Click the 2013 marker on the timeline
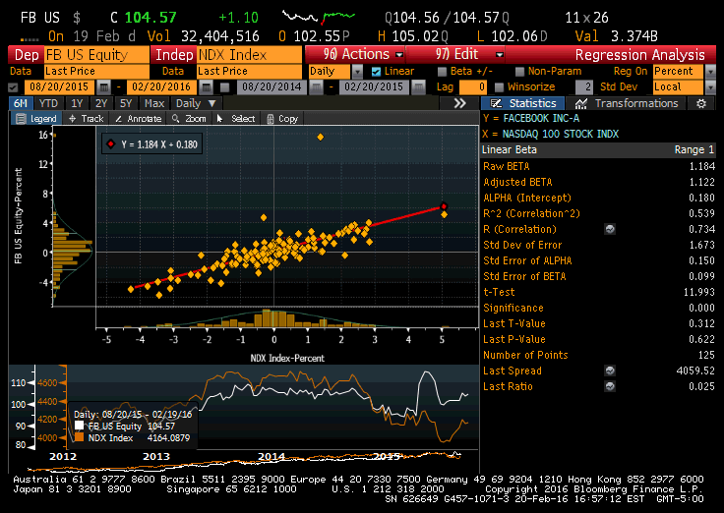This screenshot has width=724, height=513. coord(156,457)
